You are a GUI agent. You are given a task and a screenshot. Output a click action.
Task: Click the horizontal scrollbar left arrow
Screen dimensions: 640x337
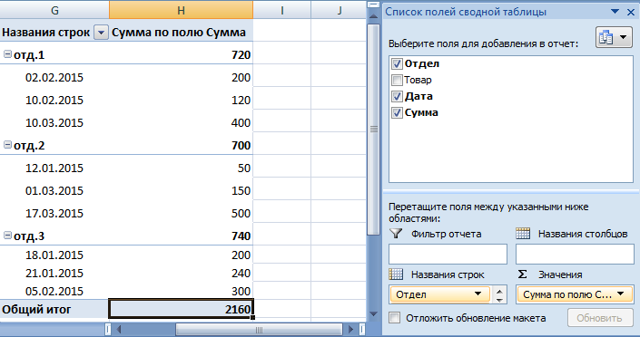[119, 329]
